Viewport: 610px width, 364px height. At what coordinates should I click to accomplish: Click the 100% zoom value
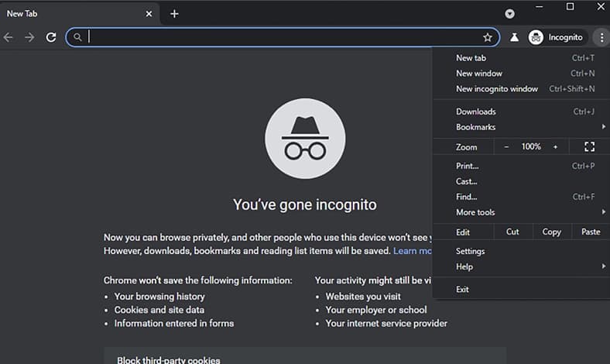531,147
